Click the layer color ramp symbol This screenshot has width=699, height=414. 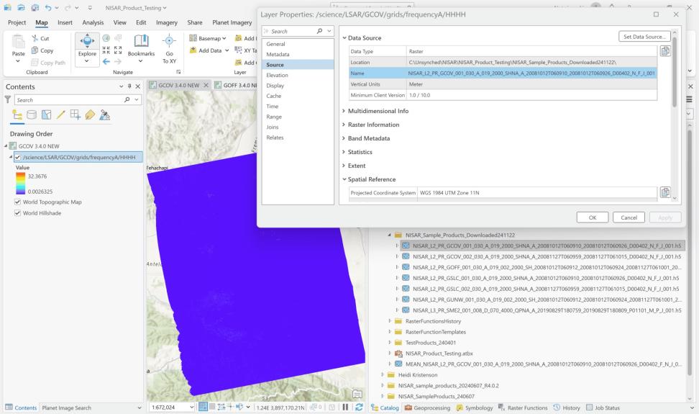pyautogui.click(x=21, y=184)
